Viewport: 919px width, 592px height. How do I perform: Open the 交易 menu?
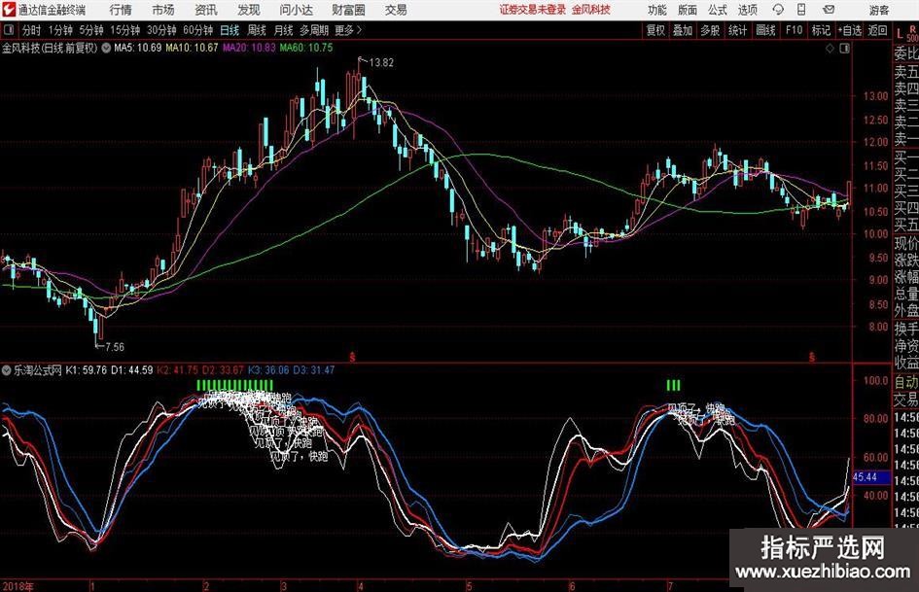click(396, 10)
